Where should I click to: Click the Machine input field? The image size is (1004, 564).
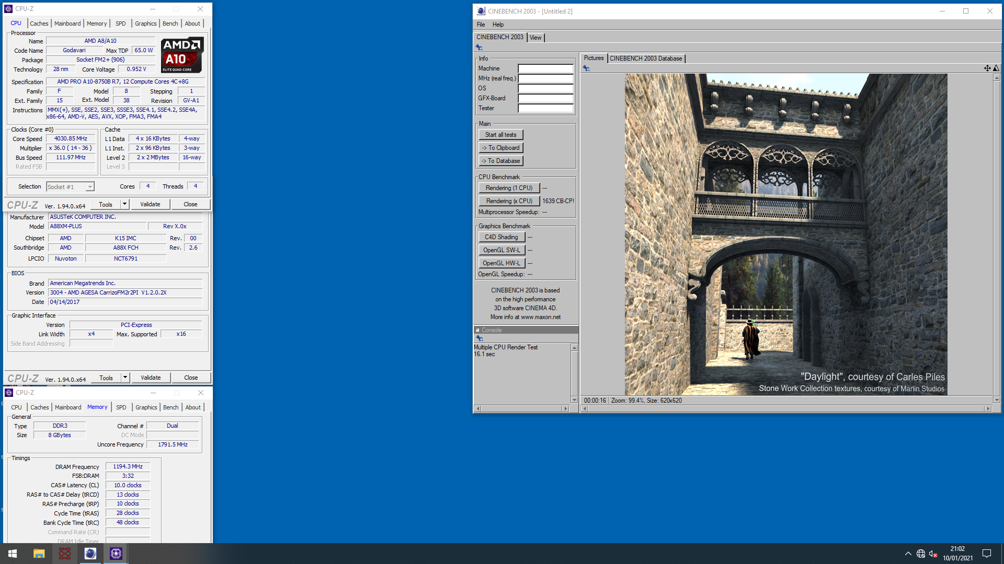(545, 68)
